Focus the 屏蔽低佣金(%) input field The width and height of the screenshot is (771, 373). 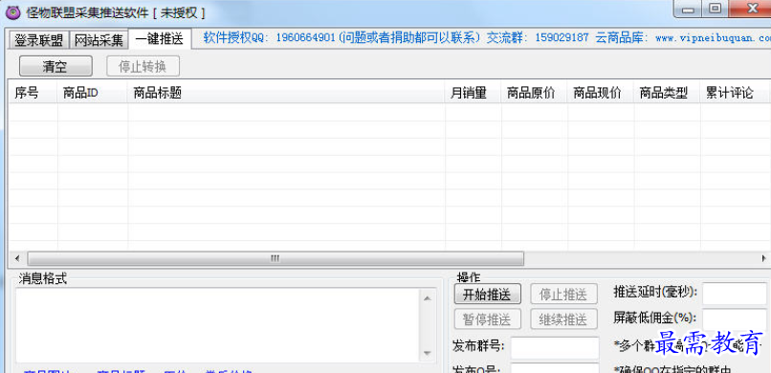tap(735, 319)
